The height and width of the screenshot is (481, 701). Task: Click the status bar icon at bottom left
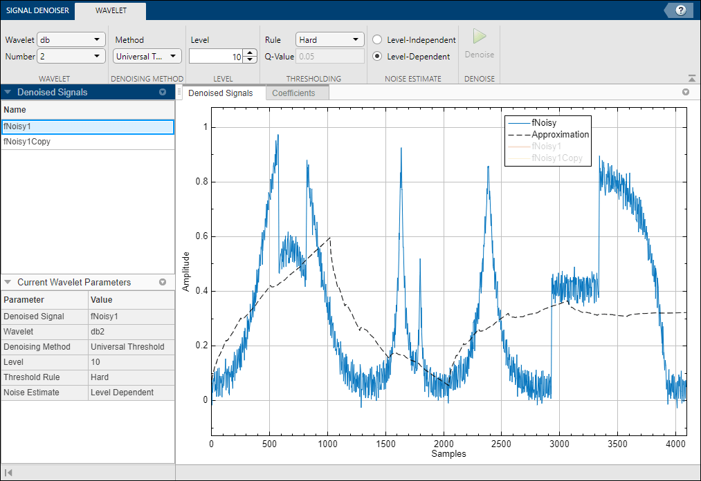point(9,473)
